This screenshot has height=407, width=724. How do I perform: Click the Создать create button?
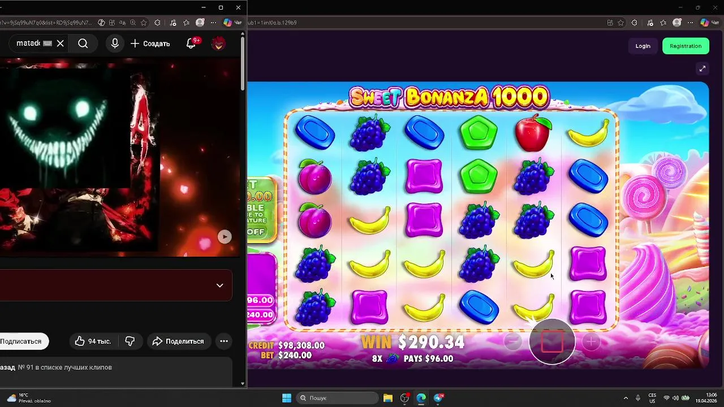pos(150,44)
